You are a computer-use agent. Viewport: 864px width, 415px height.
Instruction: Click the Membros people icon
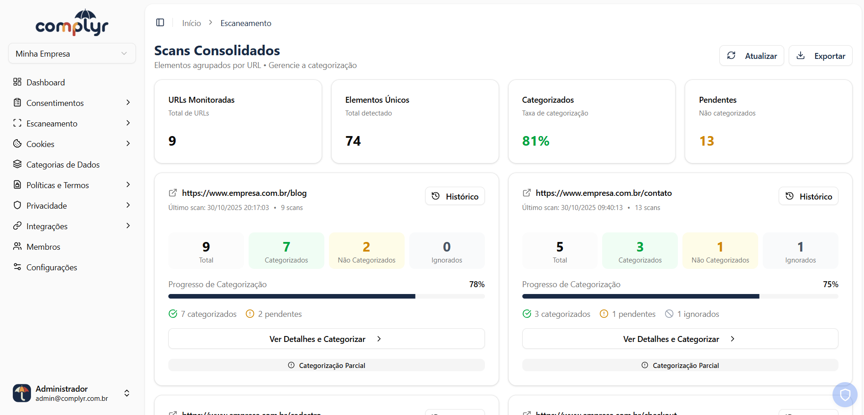tap(17, 247)
